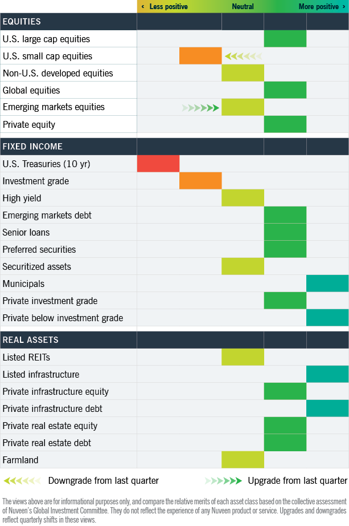Click the Private equity row label

(x=29, y=125)
